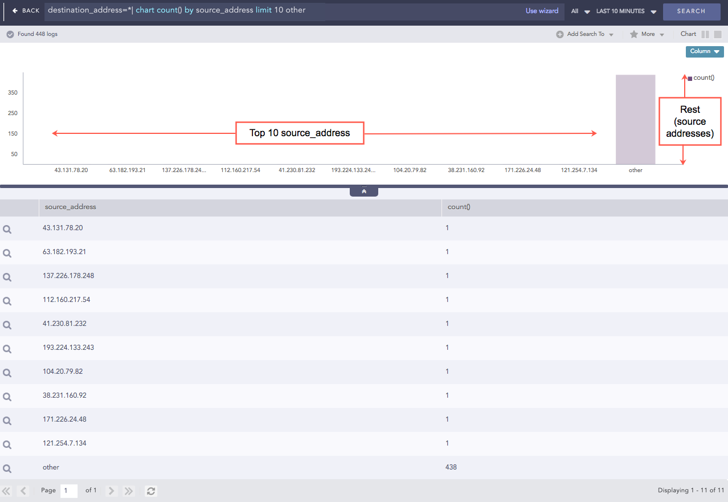Click the refresh icon in the pagination bar
Image resolution: width=728 pixels, height=502 pixels.
(x=151, y=491)
